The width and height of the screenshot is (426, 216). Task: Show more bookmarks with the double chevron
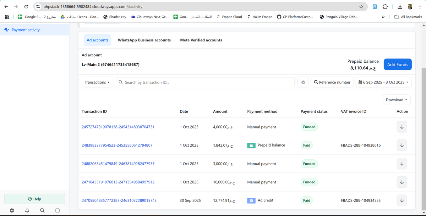pyautogui.click(x=383, y=17)
